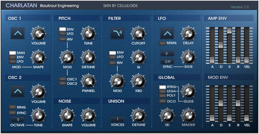Click the SKIN BY CELLULOIDE text
This screenshot has width=259, height=134.
[121, 6]
